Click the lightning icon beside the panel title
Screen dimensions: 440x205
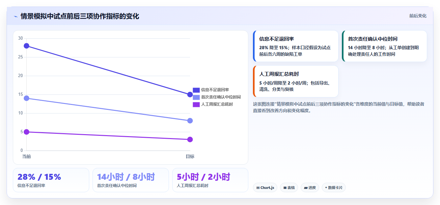15,16
